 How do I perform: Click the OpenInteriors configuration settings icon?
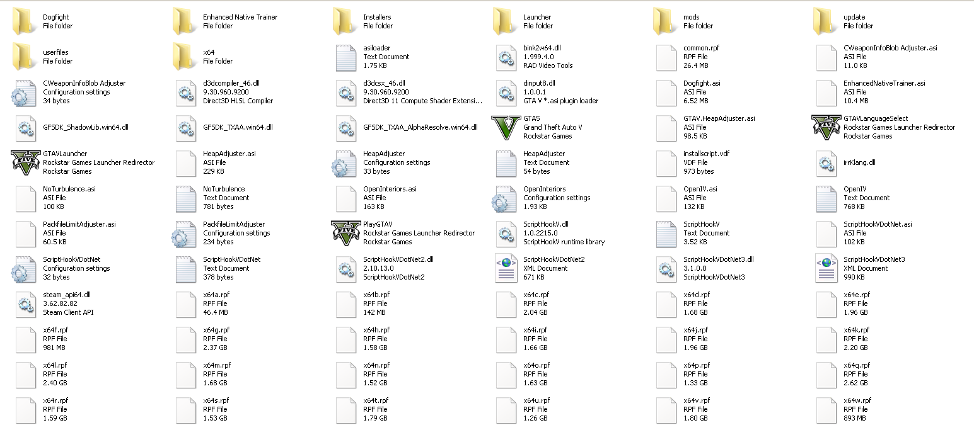click(504, 198)
